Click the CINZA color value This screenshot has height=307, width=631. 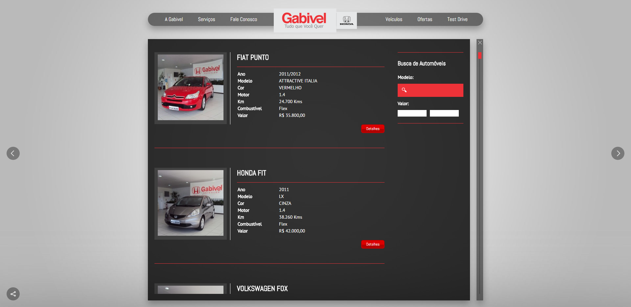(x=285, y=203)
